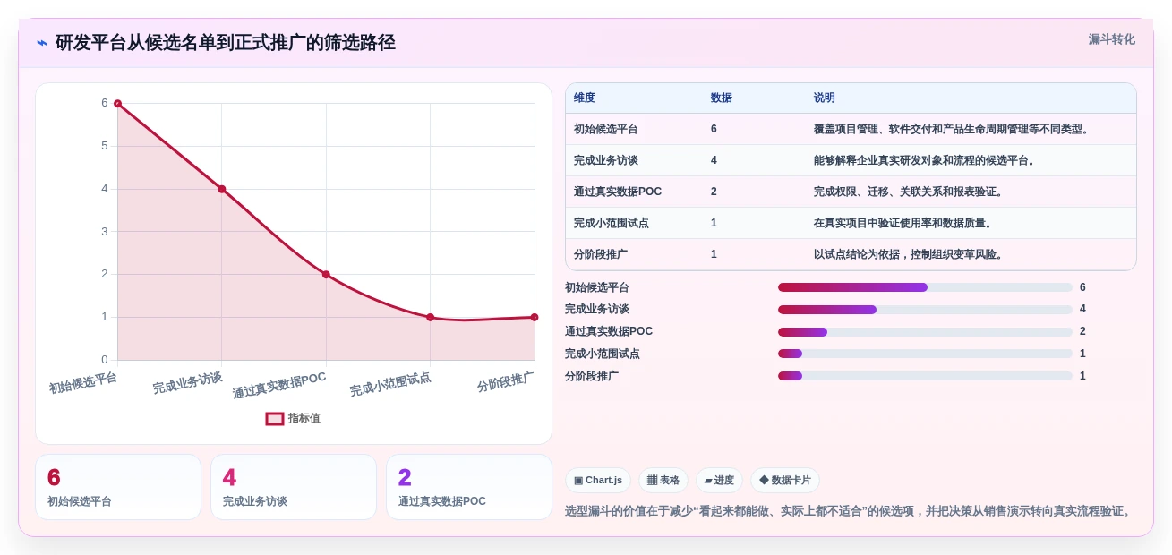Toggle the 指标值 legend swatch
This screenshot has height=555, width=1172.
point(275,418)
